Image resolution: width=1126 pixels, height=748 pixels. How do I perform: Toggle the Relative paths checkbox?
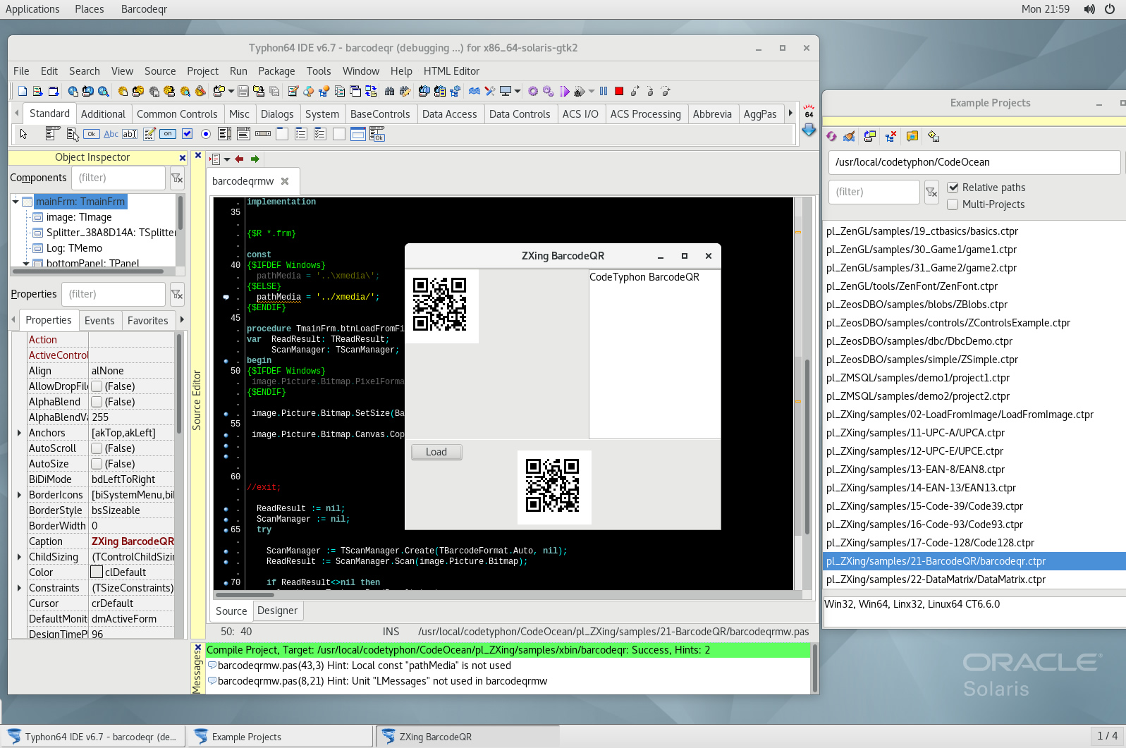[953, 188]
